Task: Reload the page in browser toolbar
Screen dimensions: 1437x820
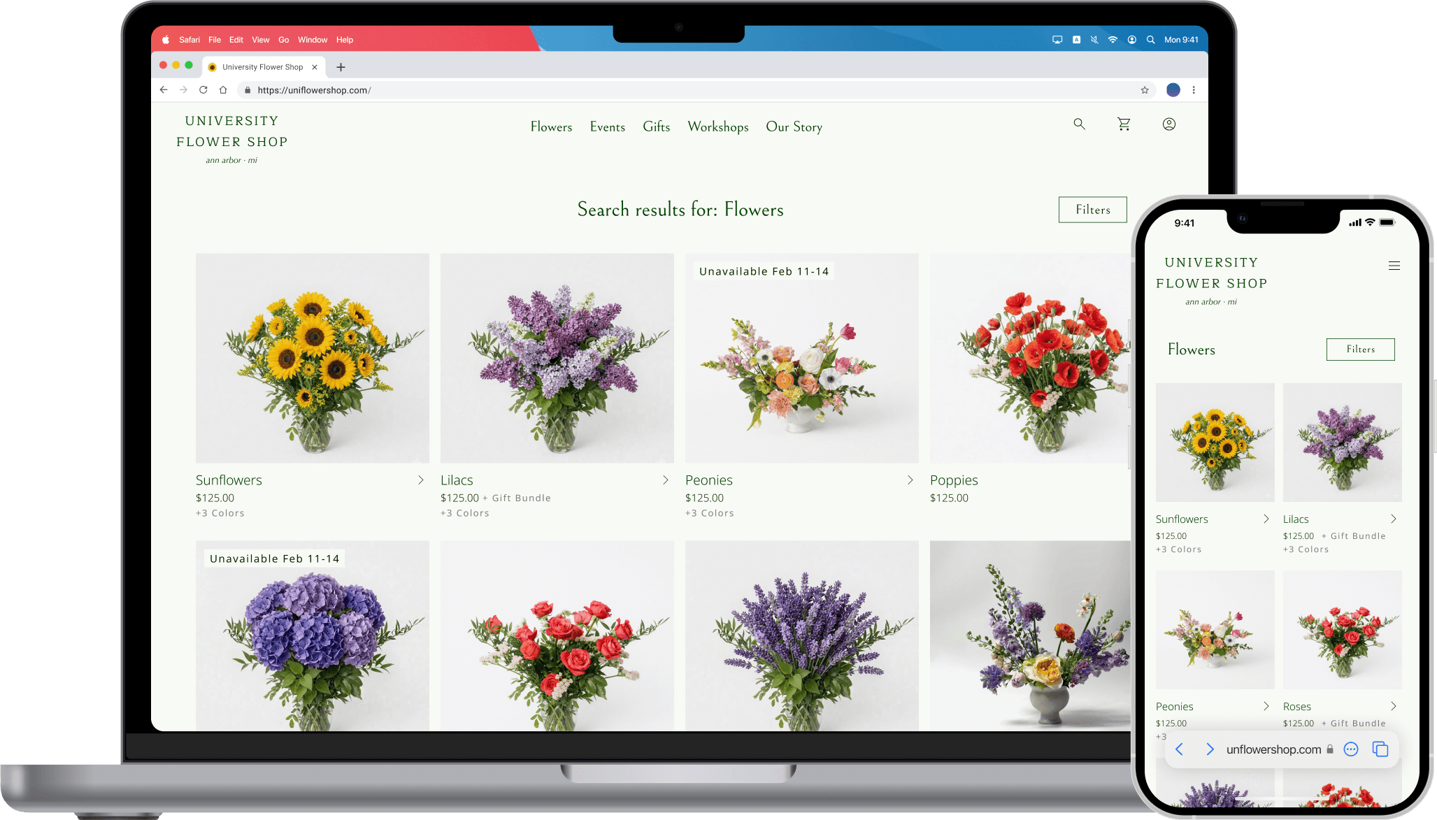Action: pos(203,90)
